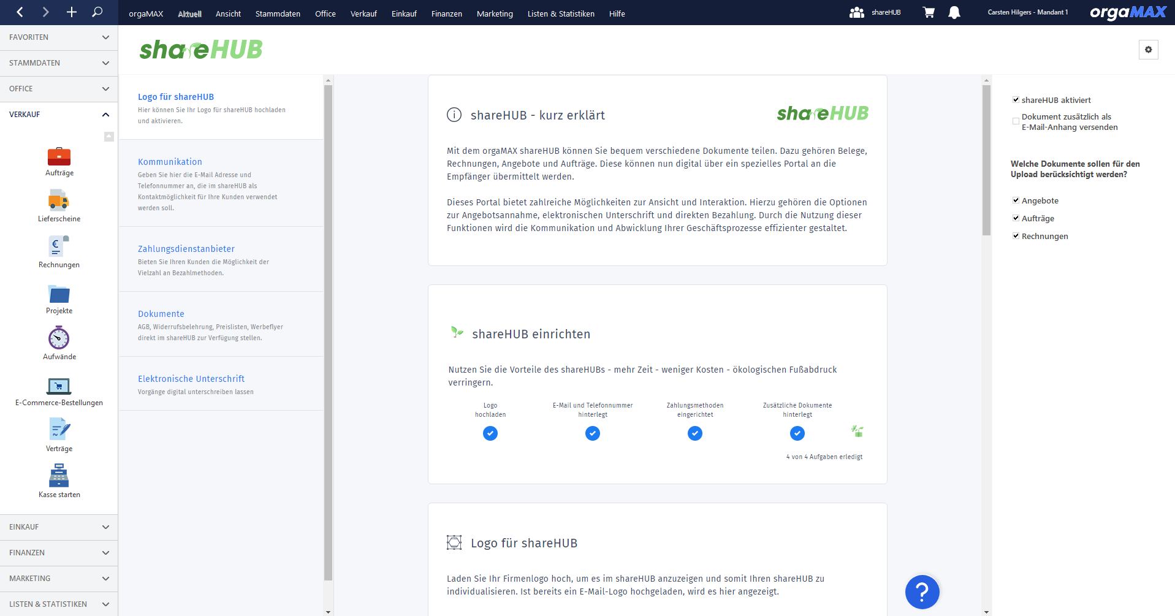
Task: Click the '4 von 4 Aufgaben erledigt' text
Action: pos(824,457)
